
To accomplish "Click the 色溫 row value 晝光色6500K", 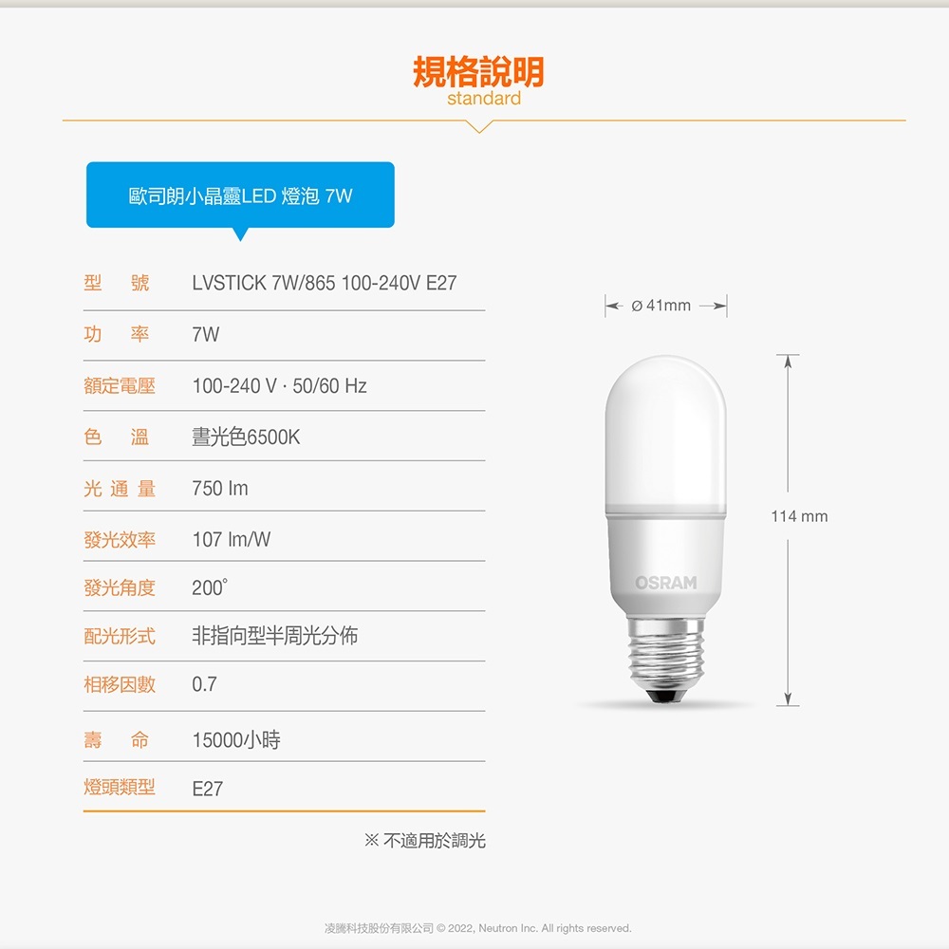I will (x=246, y=437).
